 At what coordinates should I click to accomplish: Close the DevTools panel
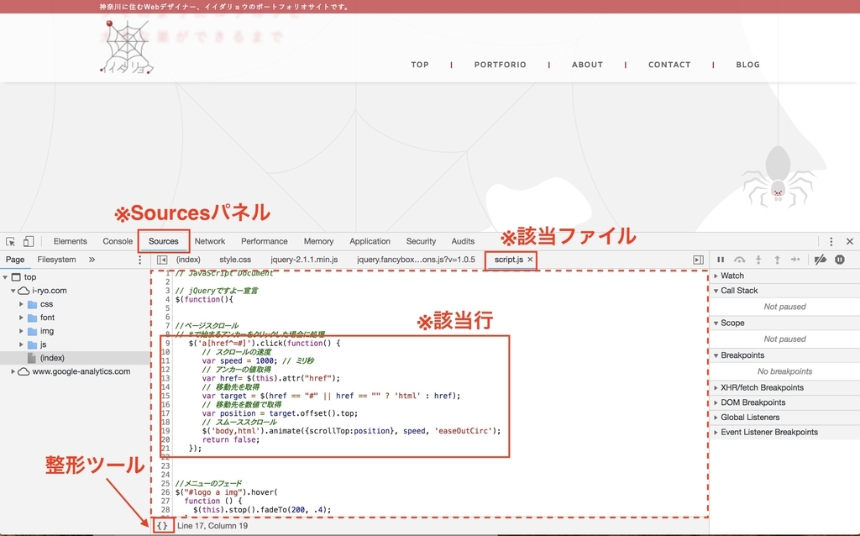click(x=850, y=241)
